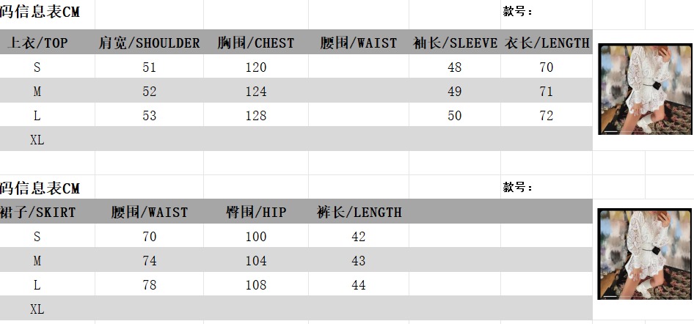Click the 码信息表CM title above the skirt table

pyautogui.click(x=40, y=188)
